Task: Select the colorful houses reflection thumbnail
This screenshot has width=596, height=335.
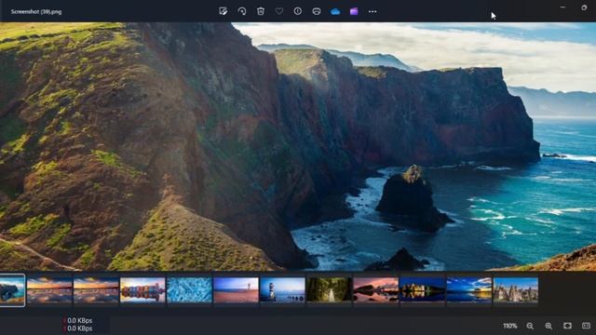Action: 142,290
